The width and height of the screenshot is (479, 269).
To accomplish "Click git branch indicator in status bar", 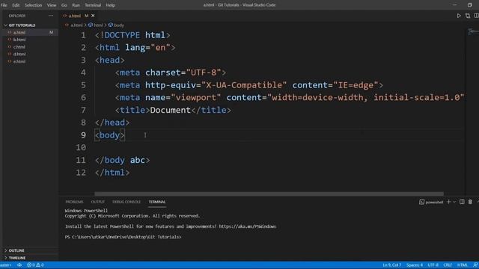I will click(6, 265).
